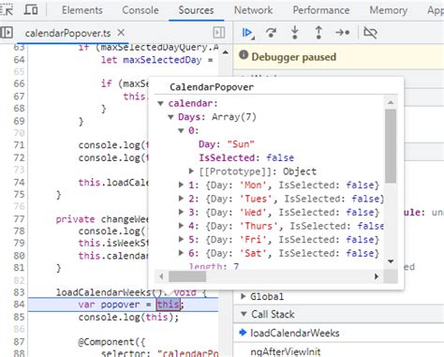Click line number 77 in gutter

[19, 219]
